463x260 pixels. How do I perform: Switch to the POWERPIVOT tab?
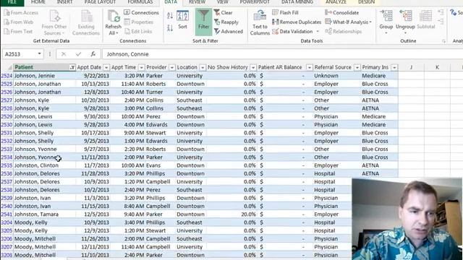(255, 2)
